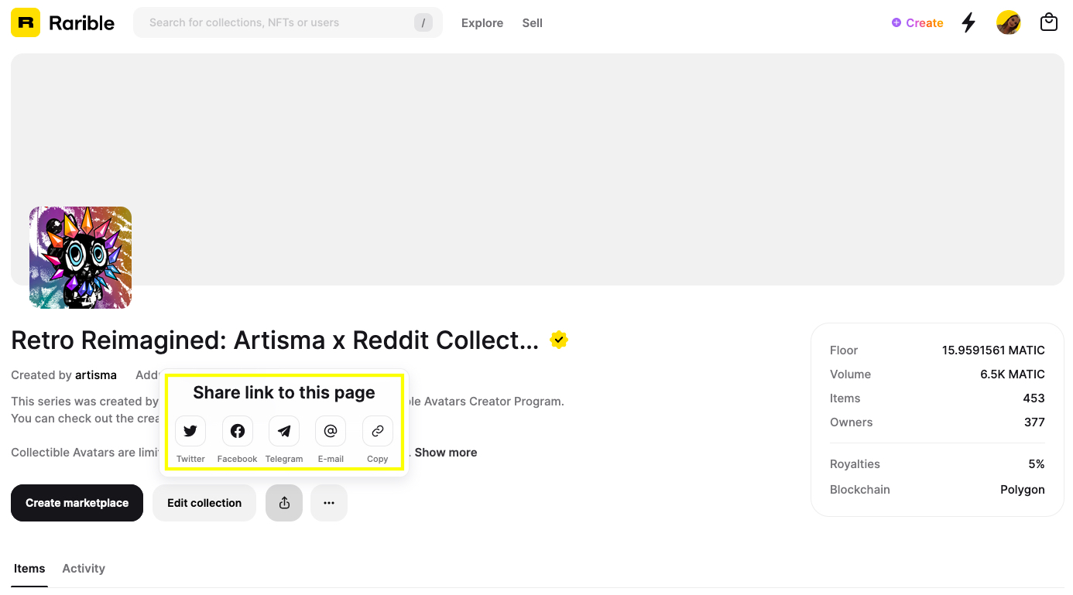This screenshot has height=595, width=1073.
Task: Click the Share link to this page heading
Action: pos(284,393)
